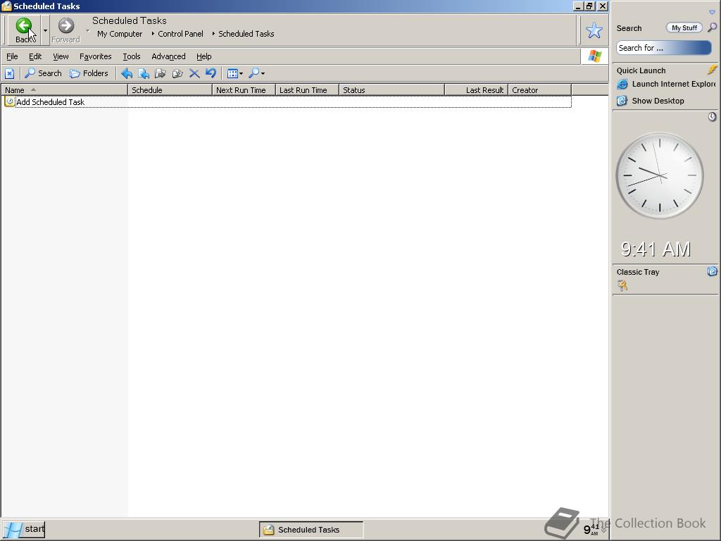Sort by the Next Run Time column
The image size is (721, 541).
[244, 90]
